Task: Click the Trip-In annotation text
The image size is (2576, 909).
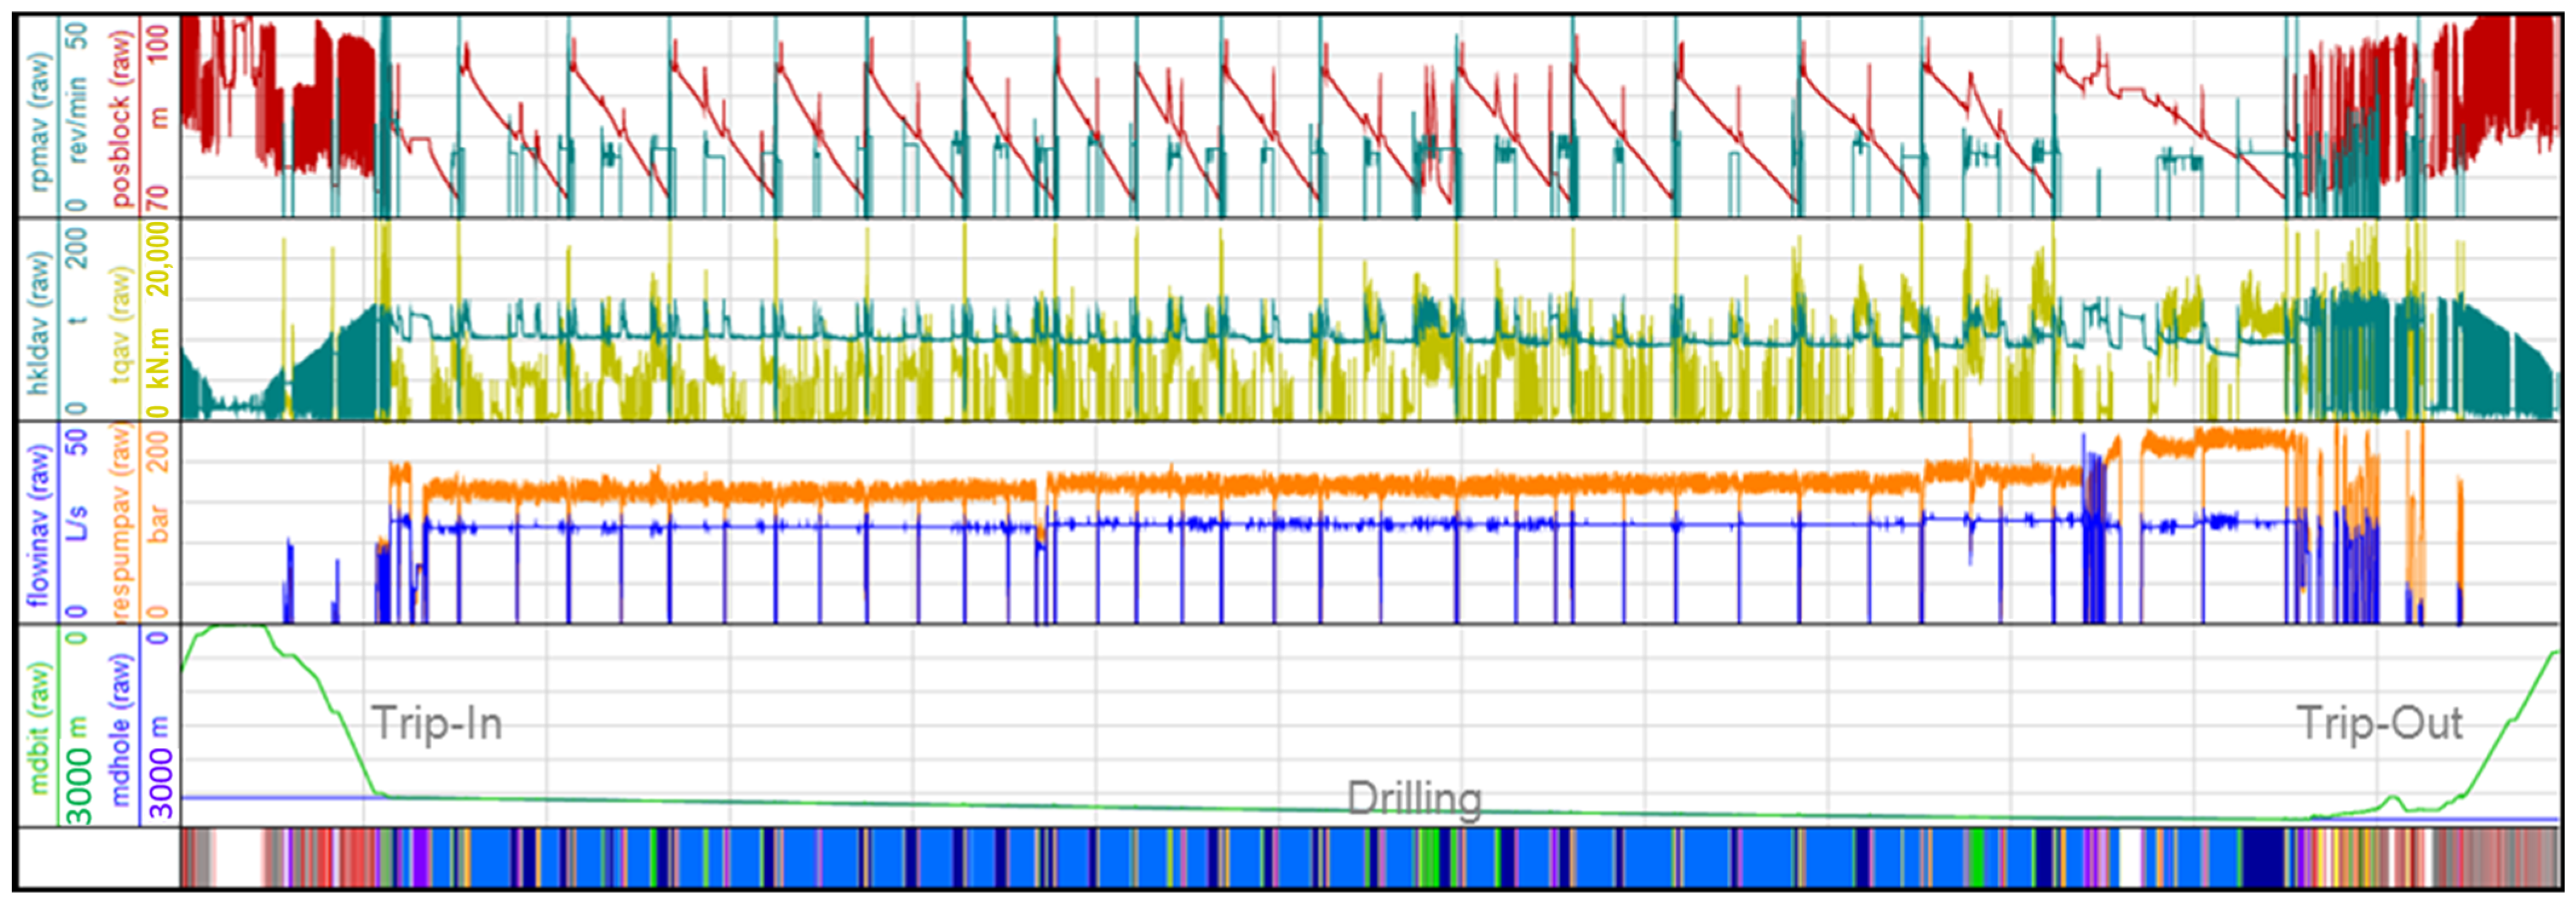Action: pos(436,723)
